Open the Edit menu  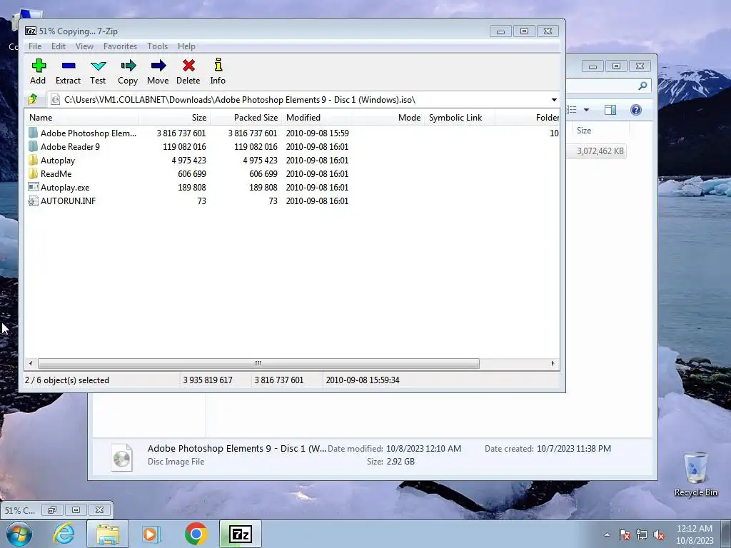[x=59, y=46]
